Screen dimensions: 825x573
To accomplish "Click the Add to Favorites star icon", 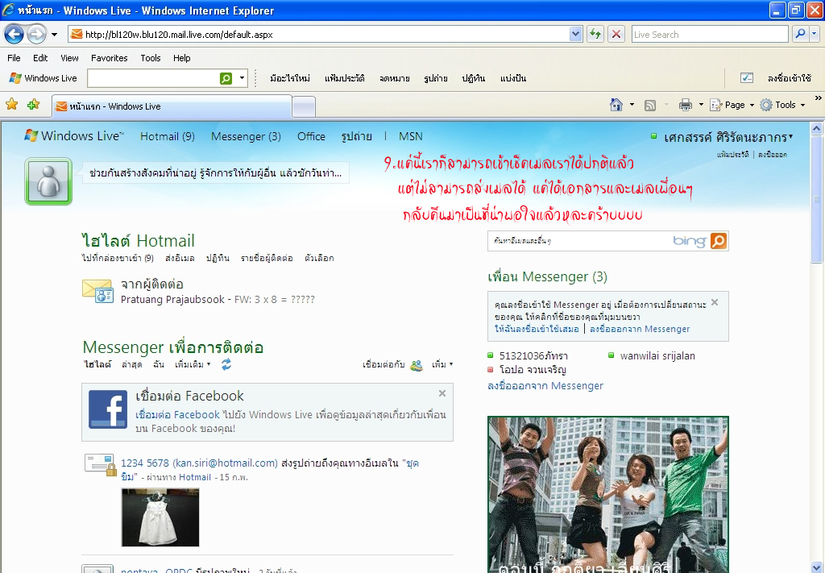I will (x=34, y=104).
